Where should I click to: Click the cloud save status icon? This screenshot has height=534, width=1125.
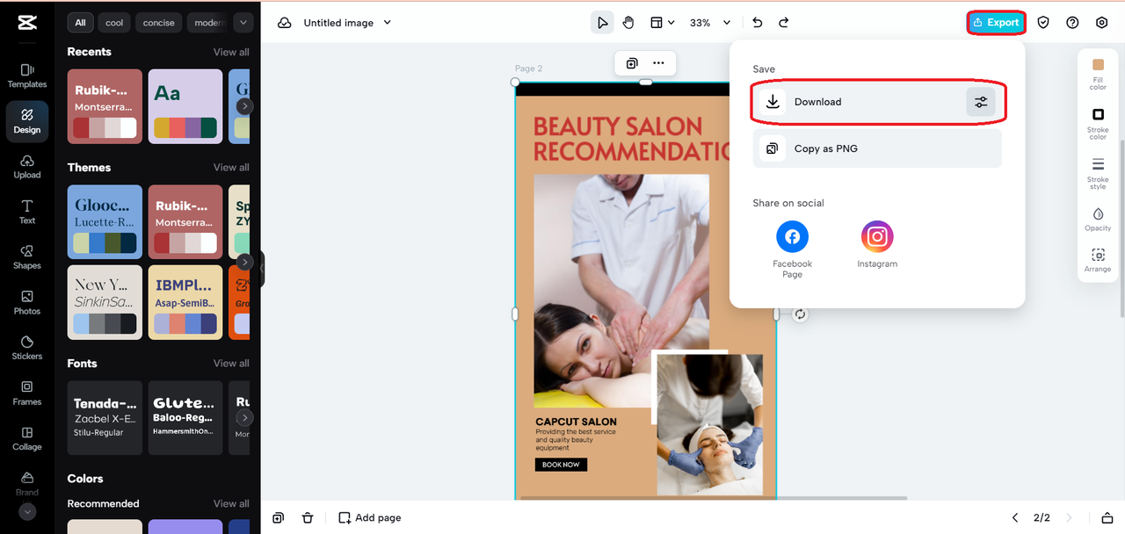click(x=285, y=23)
